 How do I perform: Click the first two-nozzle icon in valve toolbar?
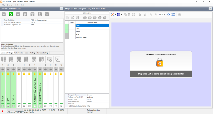tap(3, 59)
